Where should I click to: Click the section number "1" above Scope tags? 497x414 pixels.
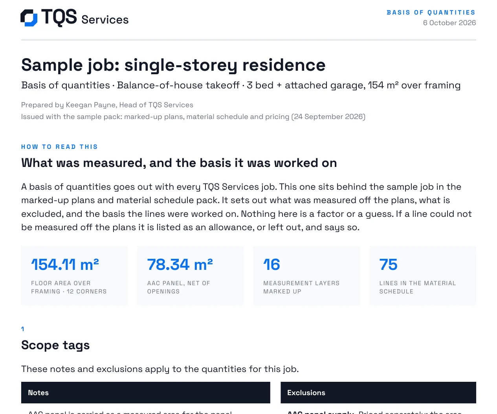coord(23,329)
